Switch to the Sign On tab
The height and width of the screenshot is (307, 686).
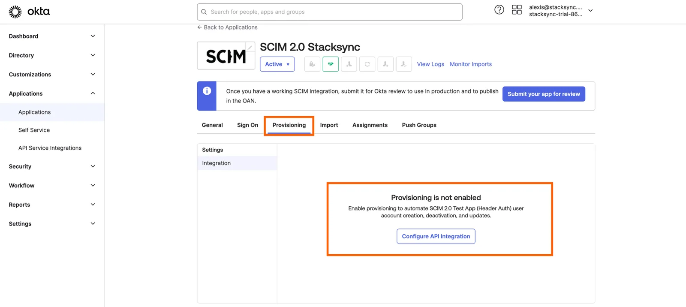247,125
